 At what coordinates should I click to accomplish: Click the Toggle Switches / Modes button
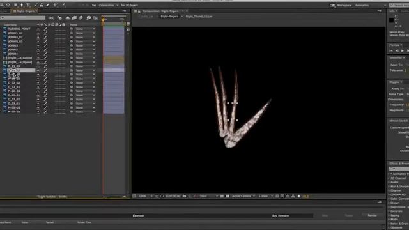(x=52, y=197)
